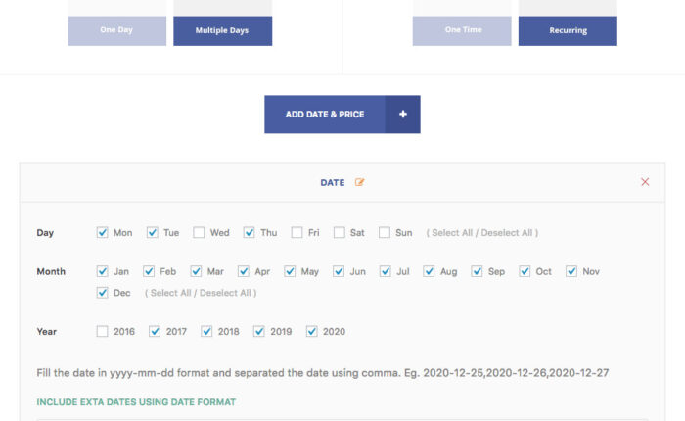
Task: Click Select All / Deselect All for months
Action: pos(200,293)
